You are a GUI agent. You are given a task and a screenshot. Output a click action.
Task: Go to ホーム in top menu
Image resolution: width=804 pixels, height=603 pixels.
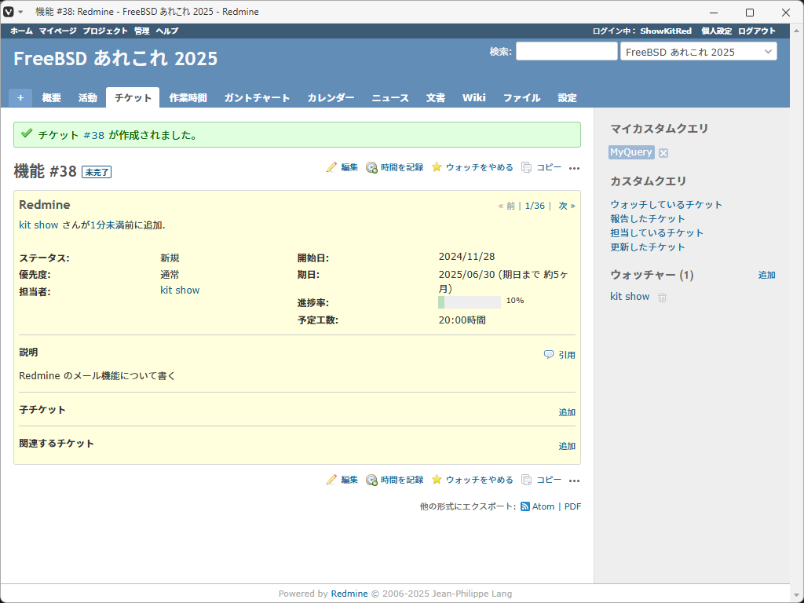[x=21, y=31]
